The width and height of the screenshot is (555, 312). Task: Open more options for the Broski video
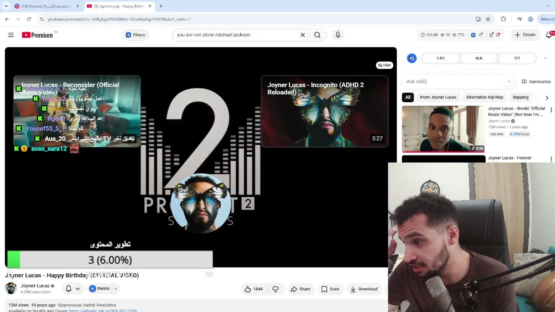pyautogui.click(x=551, y=110)
